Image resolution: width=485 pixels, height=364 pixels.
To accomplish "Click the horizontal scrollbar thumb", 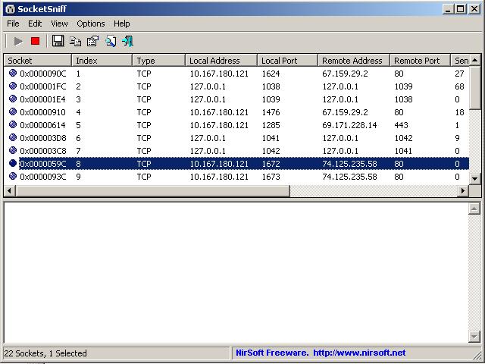I will coord(152,190).
